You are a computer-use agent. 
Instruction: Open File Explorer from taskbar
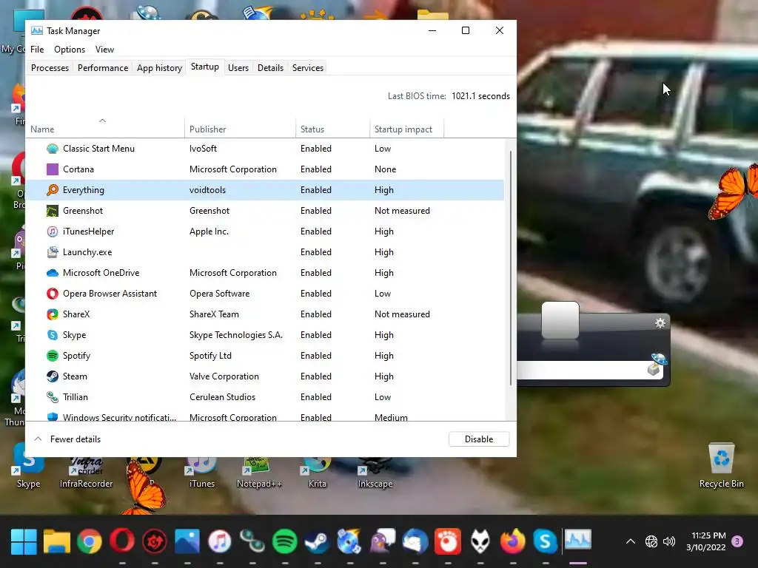[x=56, y=541]
